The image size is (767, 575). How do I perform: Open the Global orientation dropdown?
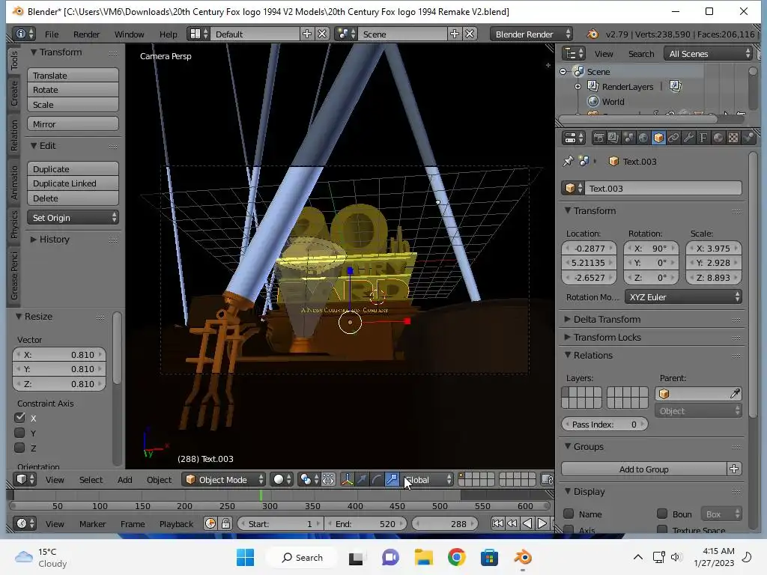[428, 480]
